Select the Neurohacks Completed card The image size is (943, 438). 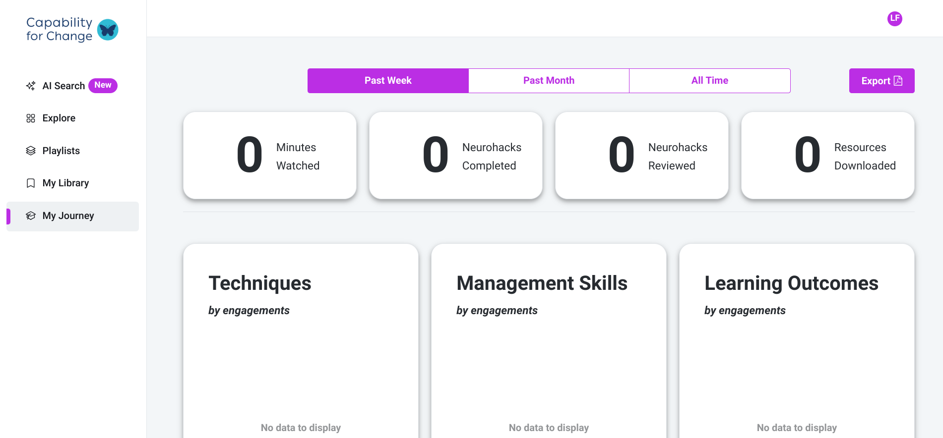coord(455,156)
